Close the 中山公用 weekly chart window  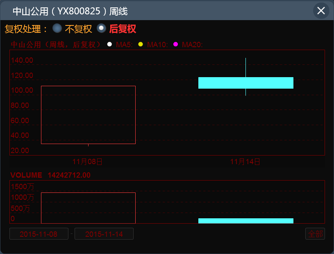321,11
